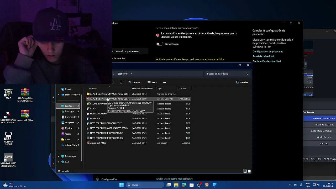Open OBS Studio from the taskbar
The height and width of the screenshot is (189, 336).
click(x=199, y=185)
